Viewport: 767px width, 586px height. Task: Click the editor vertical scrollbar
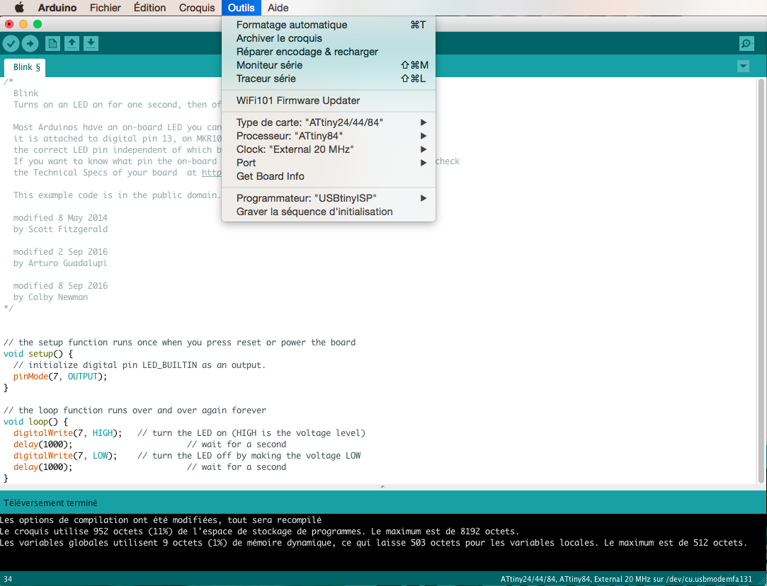click(x=761, y=280)
